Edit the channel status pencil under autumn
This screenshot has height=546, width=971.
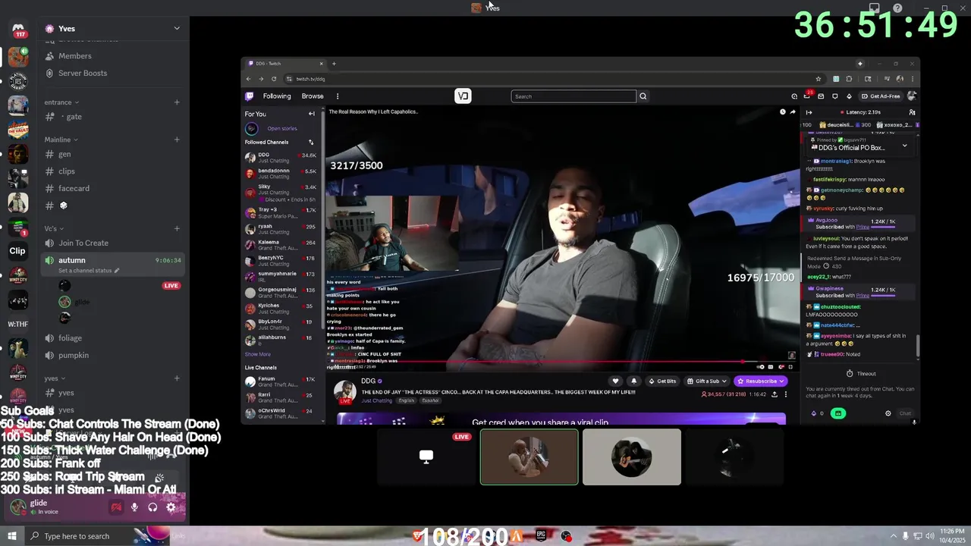pyautogui.click(x=117, y=271)
